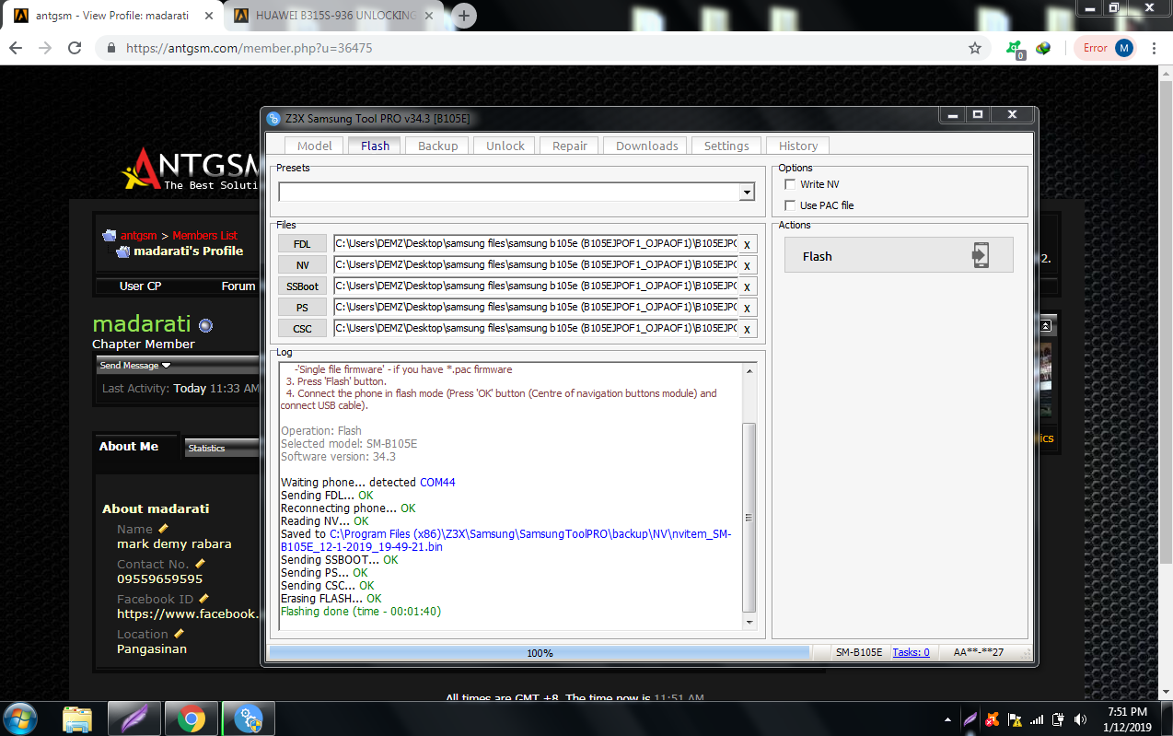Click madarati's online status icon
This screenshot has width=1173, height=736.
click(205, 325)
